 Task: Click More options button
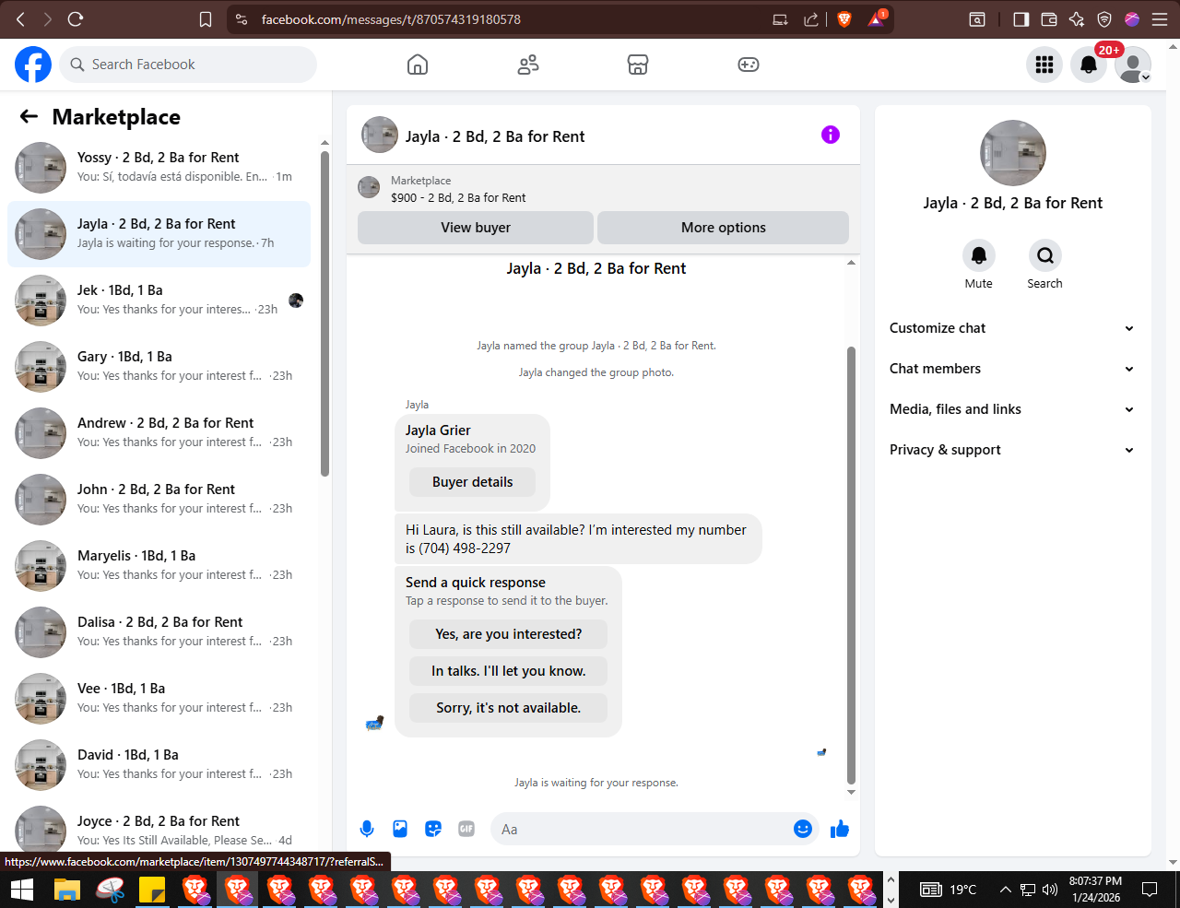tap(724, 228)
